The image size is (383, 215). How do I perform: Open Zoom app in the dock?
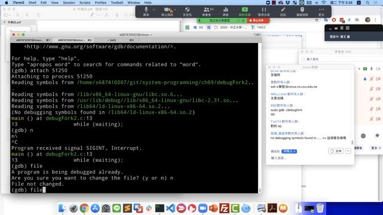coord(202,208)
